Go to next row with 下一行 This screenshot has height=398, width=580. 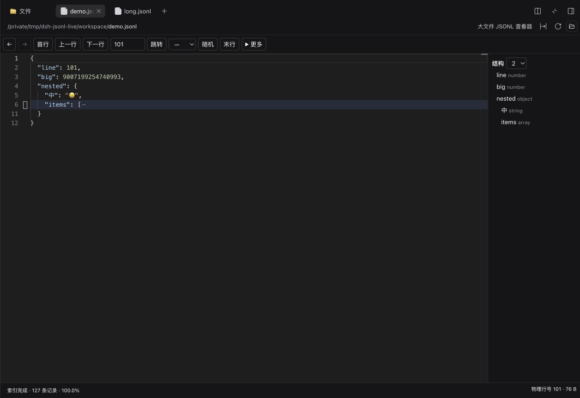(95, 44)
